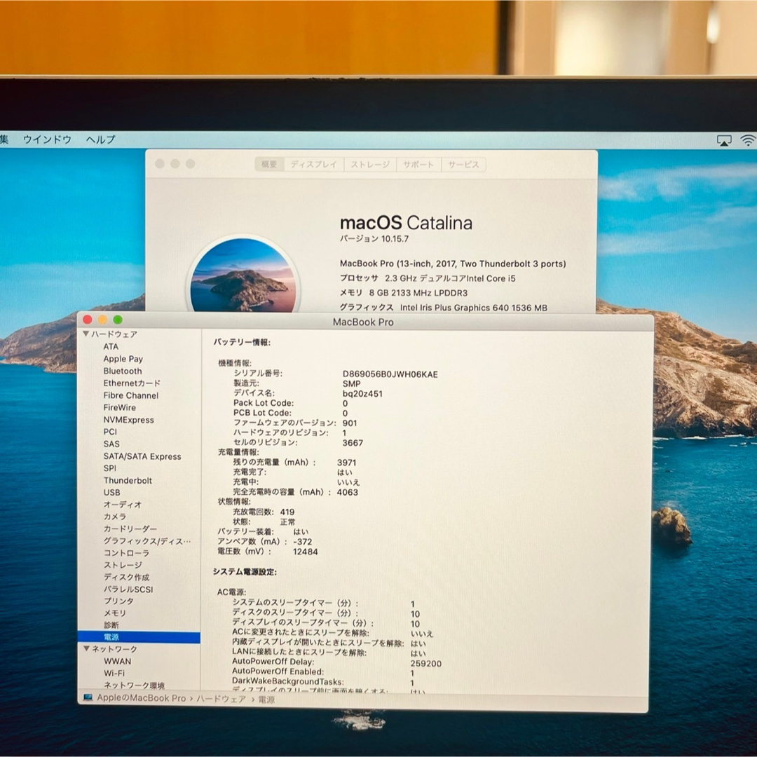Viewport: 757px width, 757px height.
Task: Click the device name bq20z451
Action: click(x=362, y=394)
